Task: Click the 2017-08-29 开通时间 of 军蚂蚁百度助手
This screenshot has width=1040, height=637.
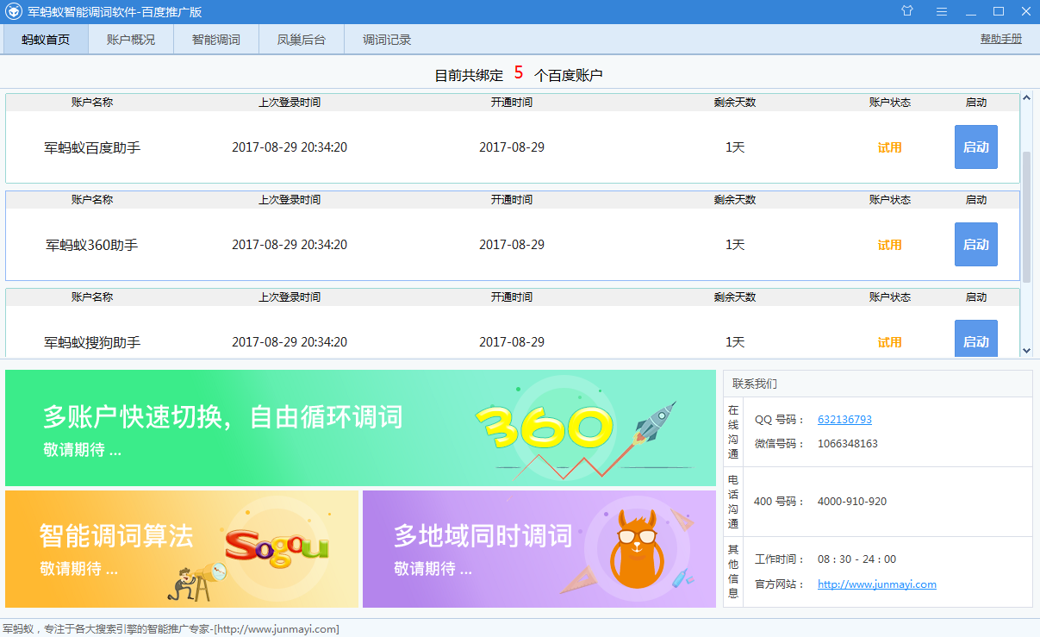Action: pyautogui.click(x=512, y=147)
